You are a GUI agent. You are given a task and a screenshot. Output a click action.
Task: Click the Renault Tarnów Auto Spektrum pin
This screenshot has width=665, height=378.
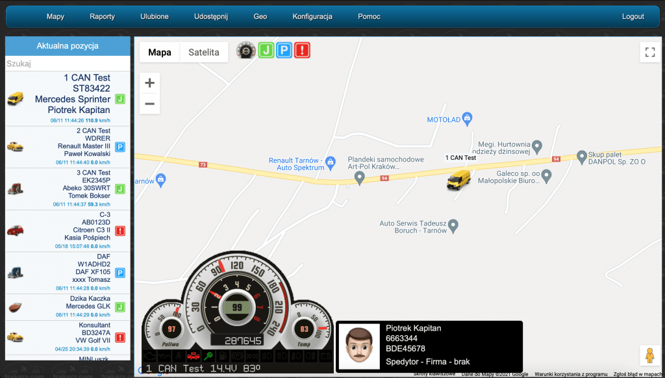point(331,163)
